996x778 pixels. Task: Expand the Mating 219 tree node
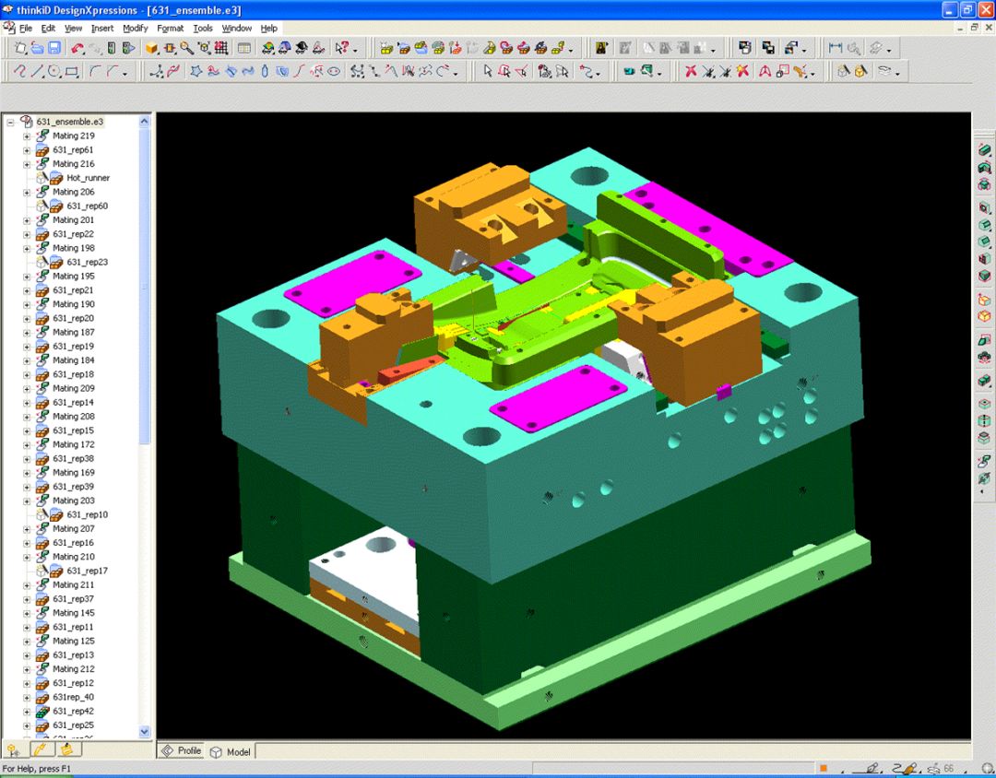pos(27,136)
